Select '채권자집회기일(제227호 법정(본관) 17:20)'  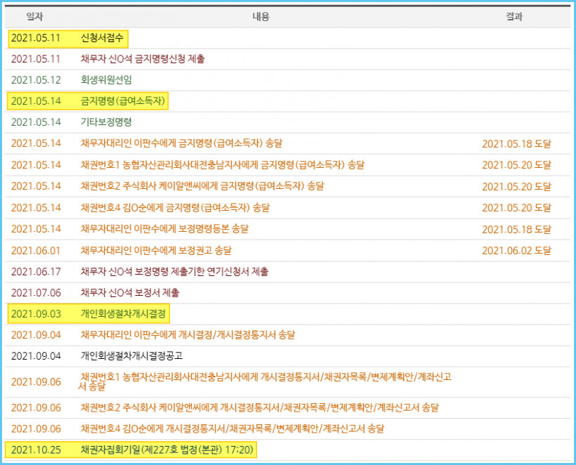point(167,450)
